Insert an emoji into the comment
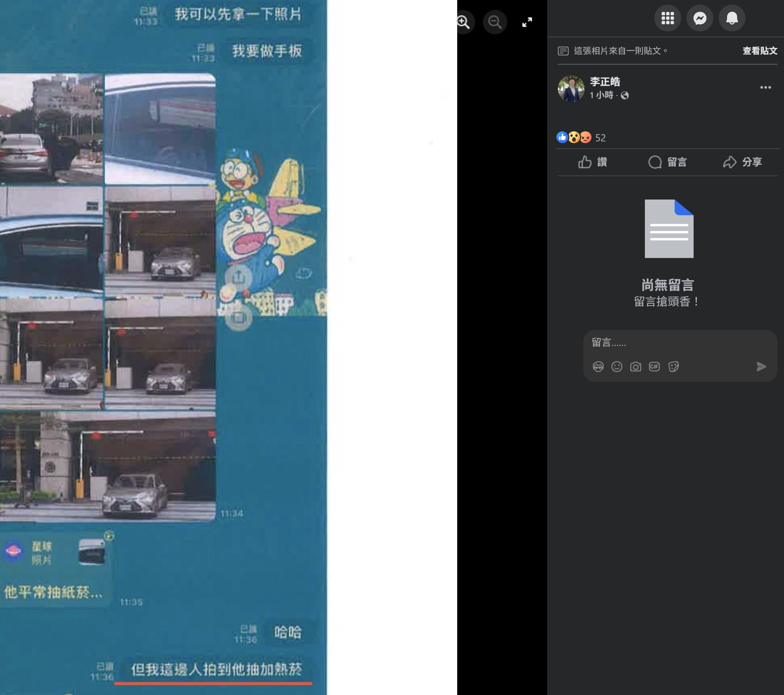Image resolution: width=784 pixels, height=695 pixels. click(616, 367)
